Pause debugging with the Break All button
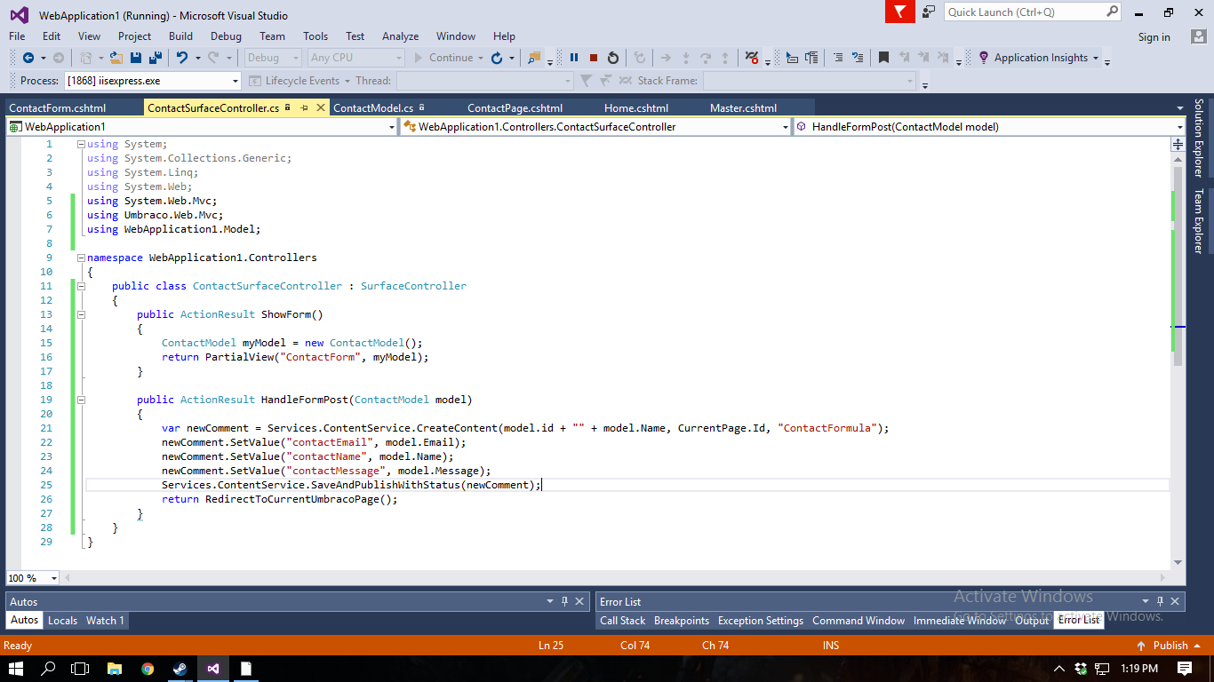 [574, 58]
